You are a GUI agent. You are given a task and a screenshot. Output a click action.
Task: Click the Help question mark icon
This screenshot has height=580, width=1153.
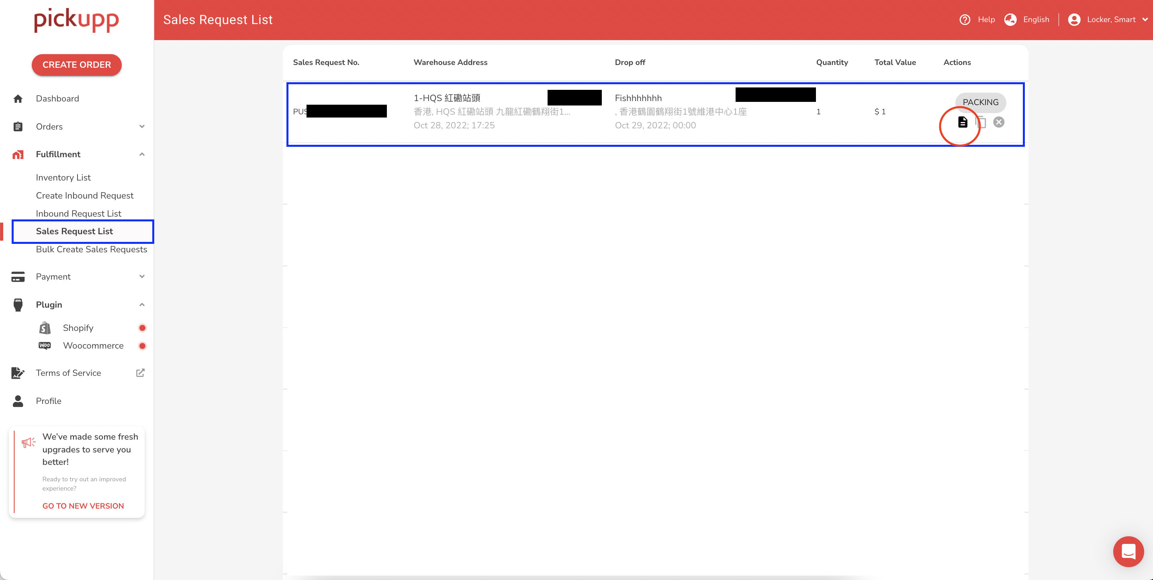click(965, 20)
